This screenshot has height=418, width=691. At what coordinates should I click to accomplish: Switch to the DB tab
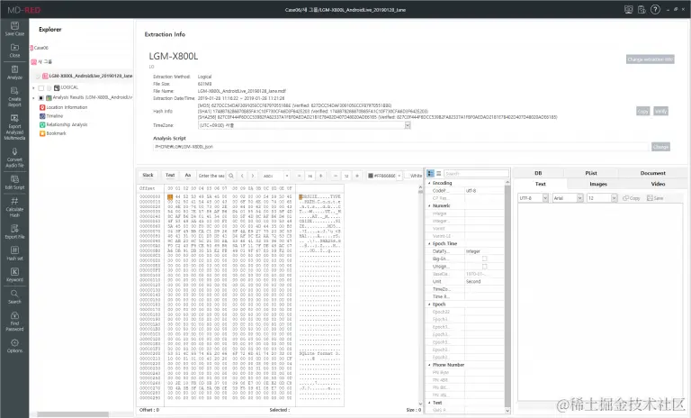(x=538, y=173)
